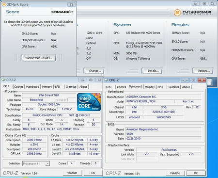Click the 3DMark Score window title icon
The height and width of the screenshot is (178, 218).
coord(4,4)
